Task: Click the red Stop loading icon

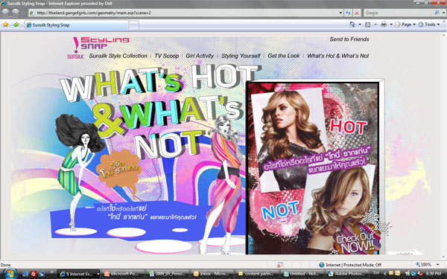Action: click(x=357, y=13)
